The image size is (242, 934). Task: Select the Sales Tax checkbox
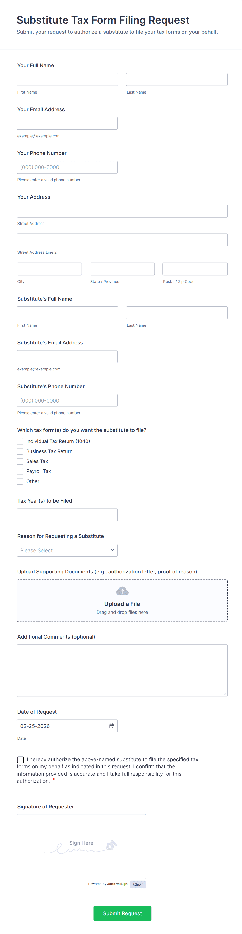point(20,461)
